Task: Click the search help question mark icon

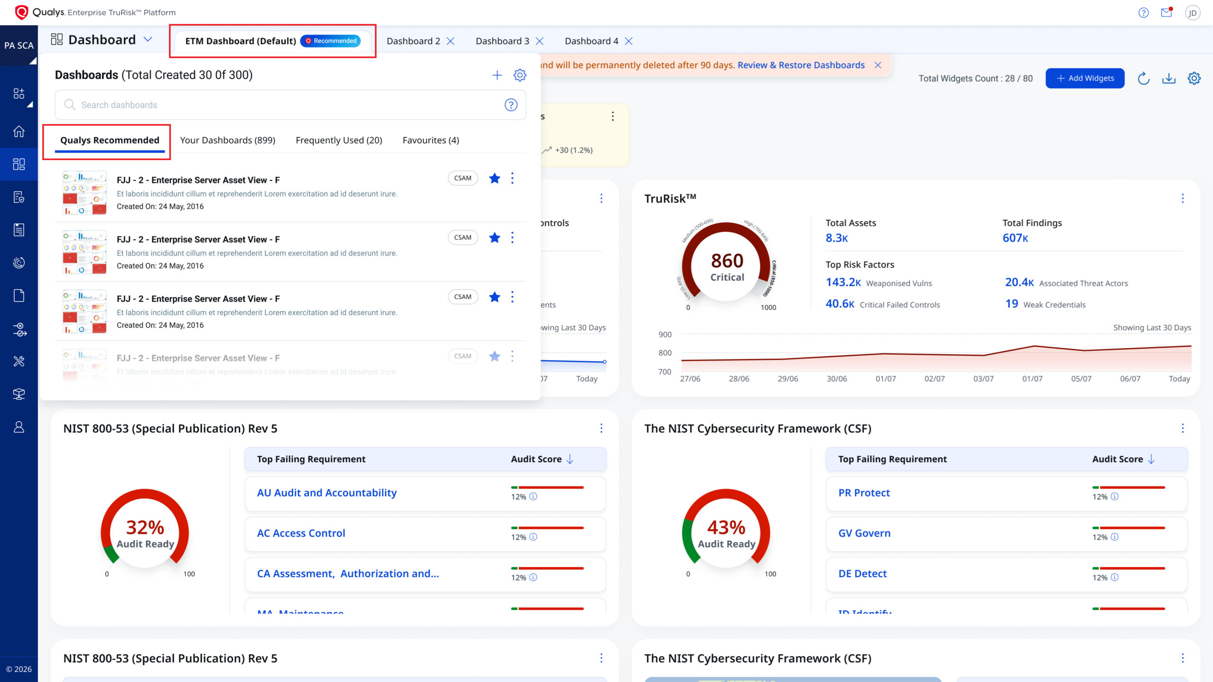Action: 511,105
